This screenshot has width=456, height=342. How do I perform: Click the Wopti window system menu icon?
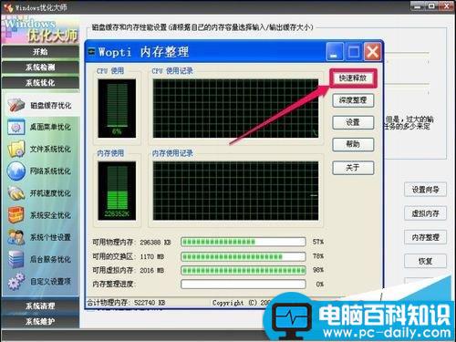tap(91, 52)
